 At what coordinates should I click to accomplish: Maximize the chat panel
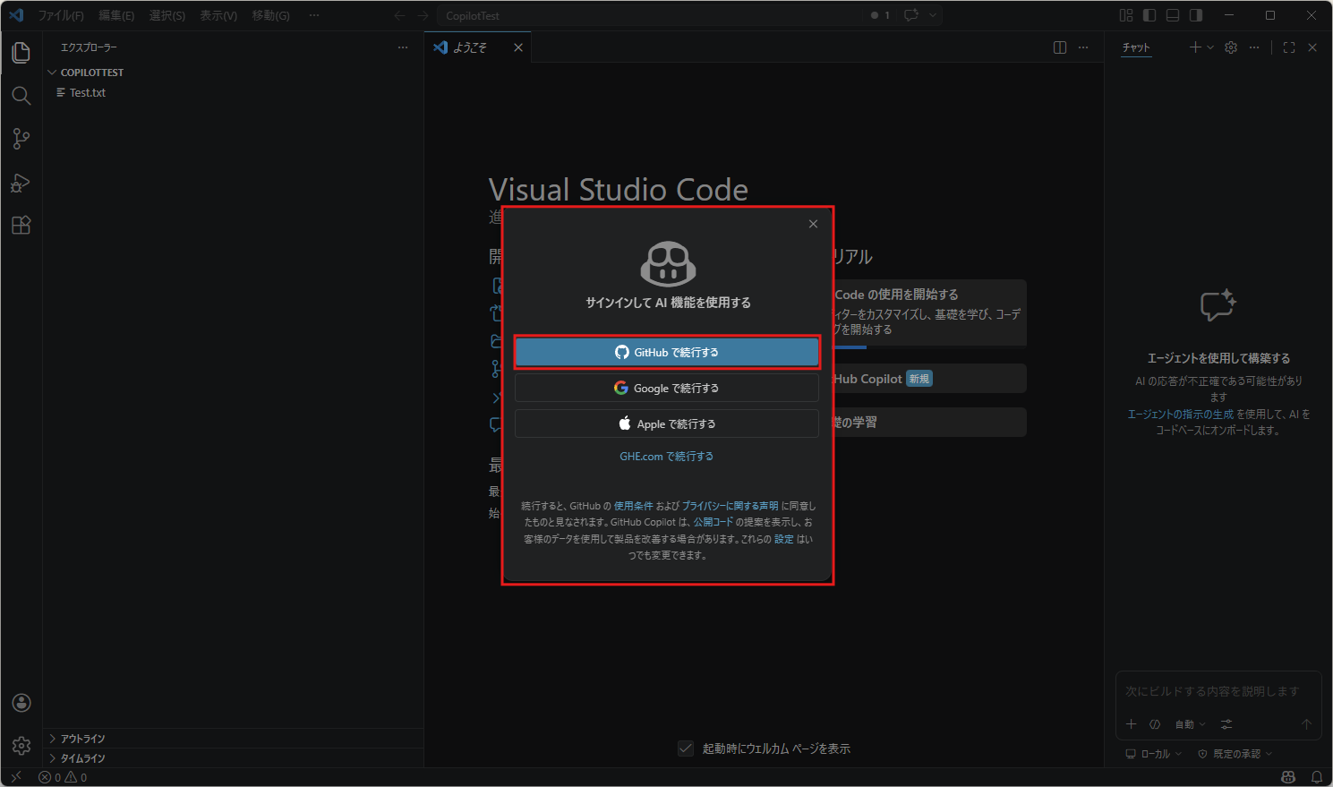[1289, 47]
